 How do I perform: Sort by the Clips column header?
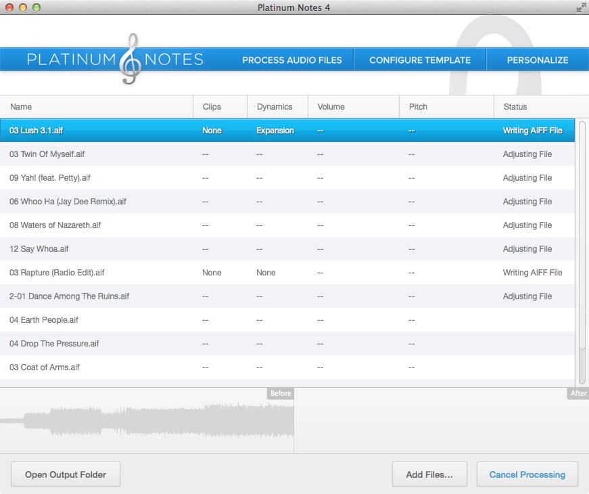(x=220, y=107)
